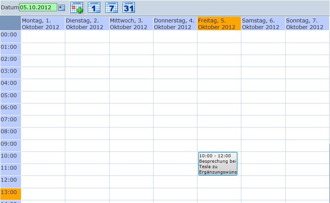330x203 pixels.
Task: Click Monday's 09:00 time slot cell
Action: tap(43, 145)
